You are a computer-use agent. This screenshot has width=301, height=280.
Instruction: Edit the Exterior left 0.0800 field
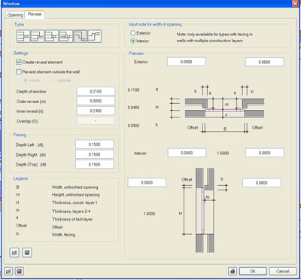[187, 62]
